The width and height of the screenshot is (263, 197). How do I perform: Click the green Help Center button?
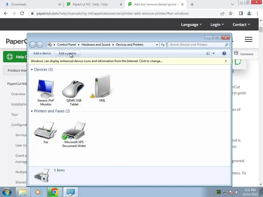coord(15,57)
